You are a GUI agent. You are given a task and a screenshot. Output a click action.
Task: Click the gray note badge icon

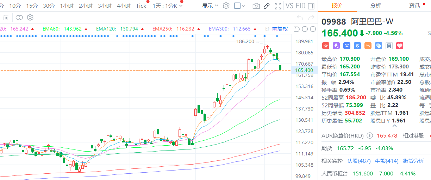[389, 46]
